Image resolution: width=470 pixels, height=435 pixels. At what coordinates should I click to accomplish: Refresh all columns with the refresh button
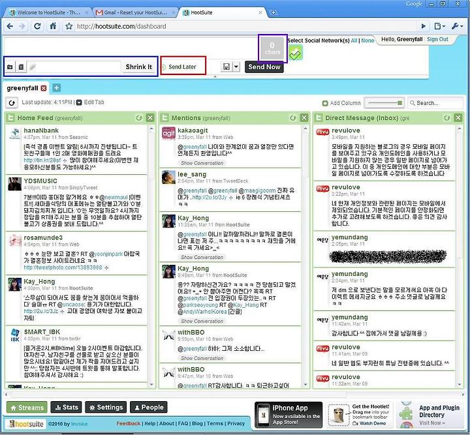[12, 103]
